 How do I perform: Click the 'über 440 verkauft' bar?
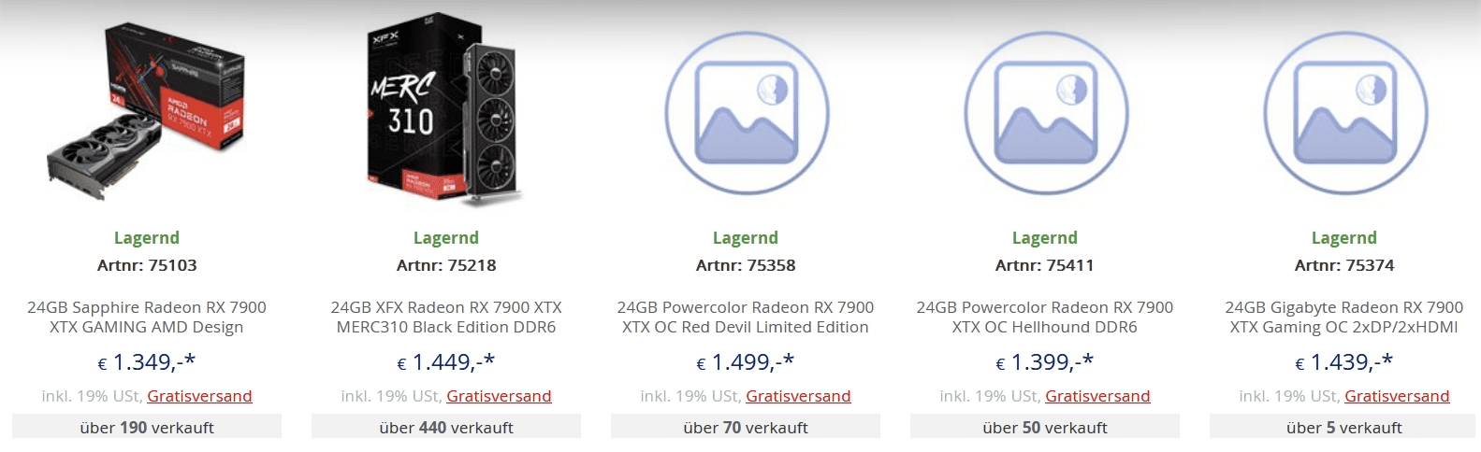point(446,428)
